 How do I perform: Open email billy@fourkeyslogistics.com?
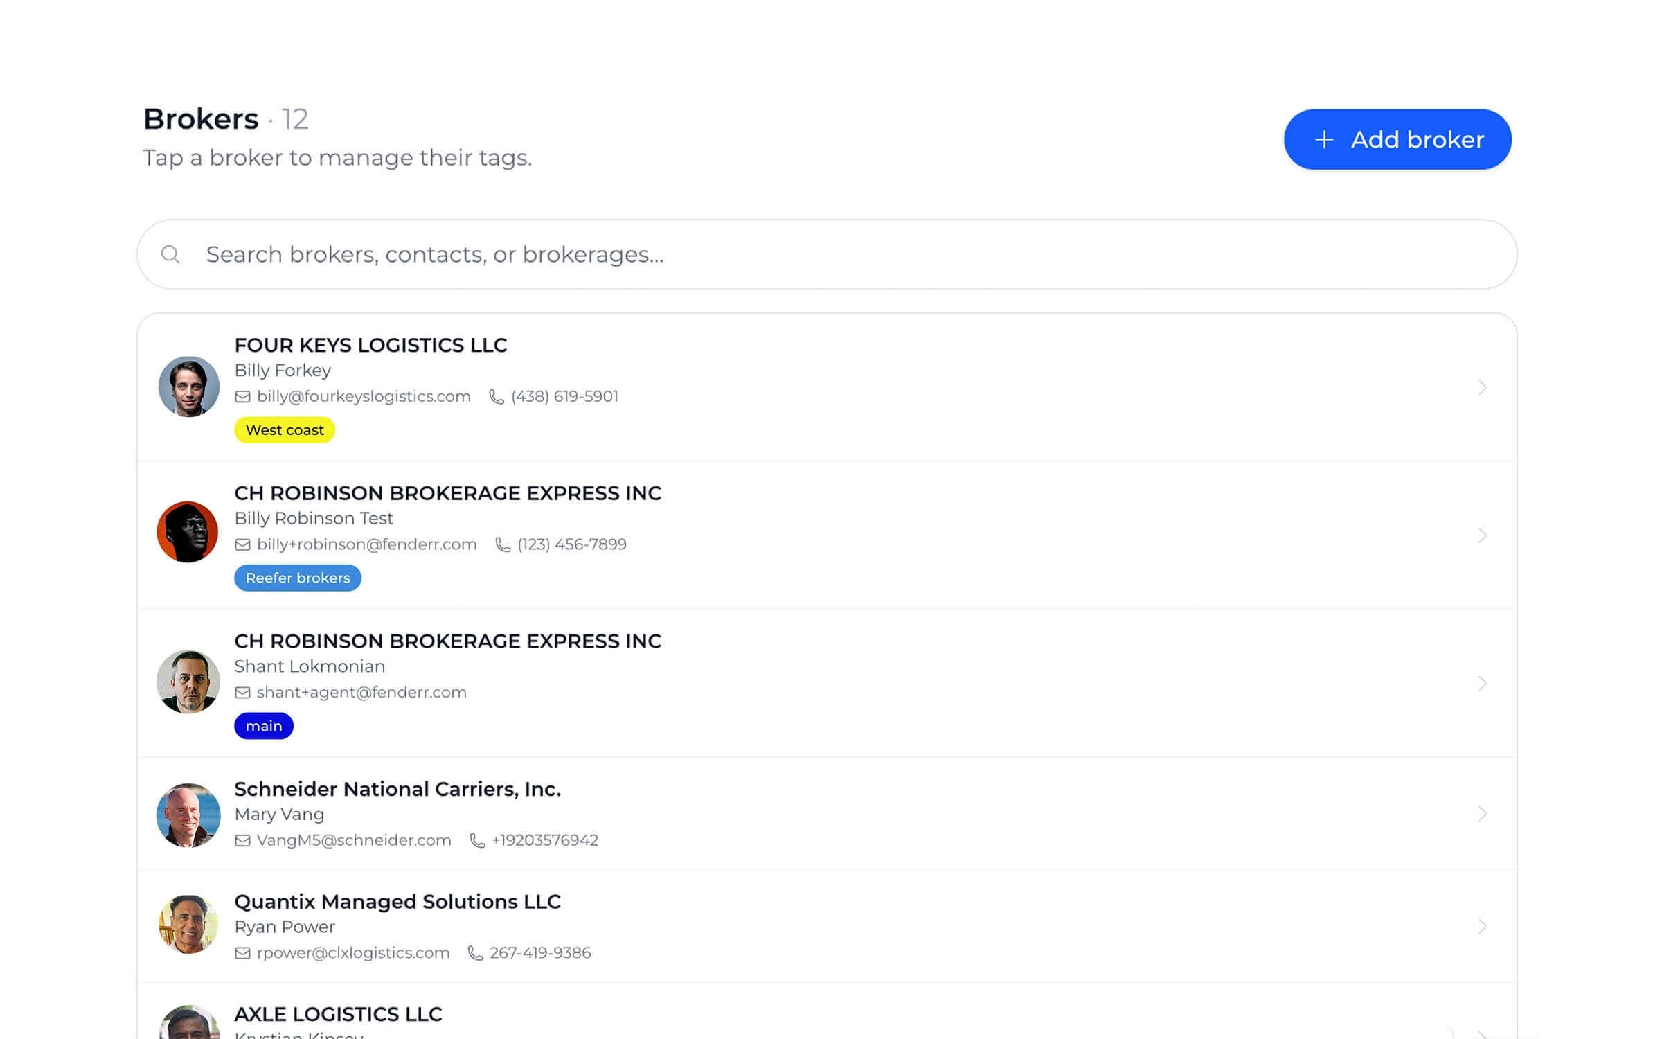click(364, 396)
